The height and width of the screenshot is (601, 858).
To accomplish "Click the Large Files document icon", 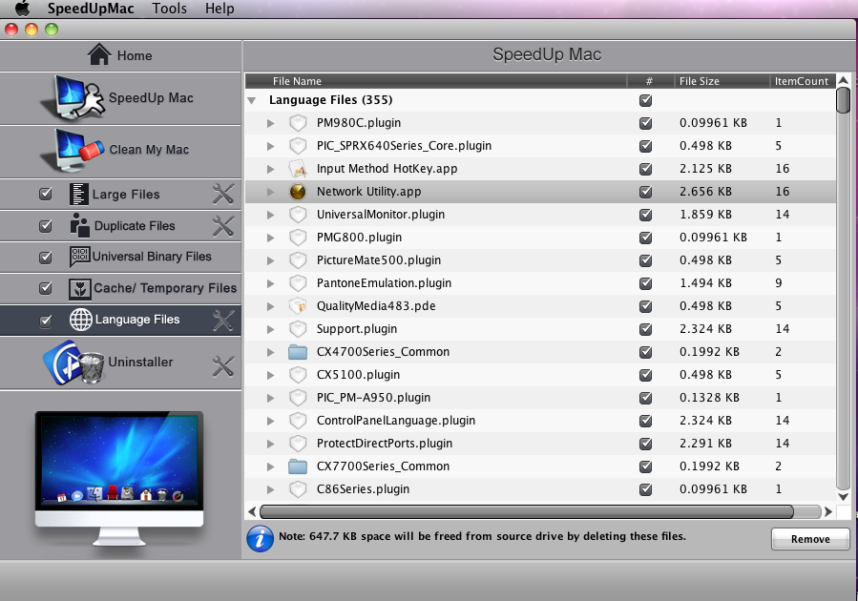I will (x=79, y=195).
